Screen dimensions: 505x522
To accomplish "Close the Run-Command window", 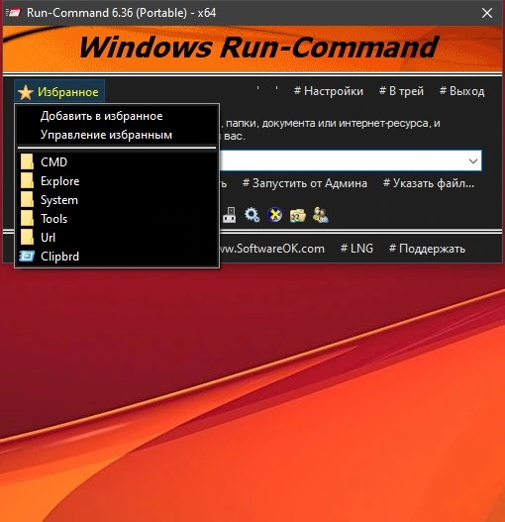I will point(487,13).
